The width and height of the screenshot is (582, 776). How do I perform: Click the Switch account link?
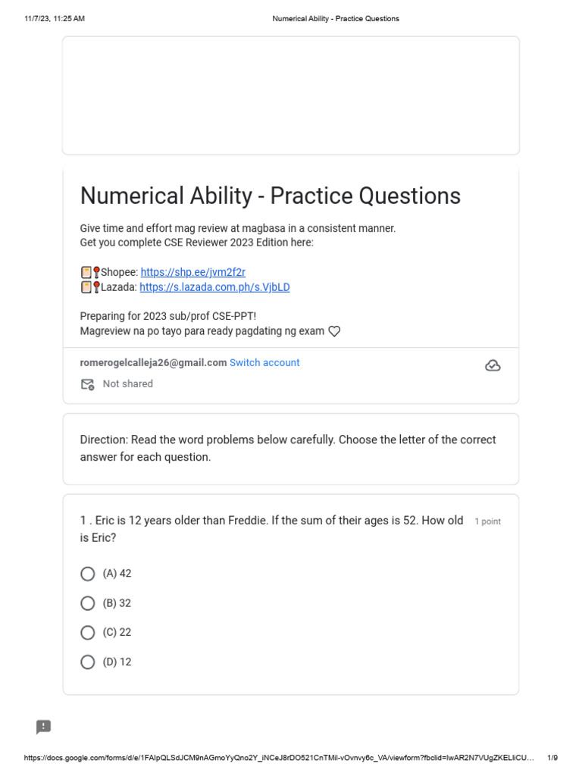pos(264,363)
